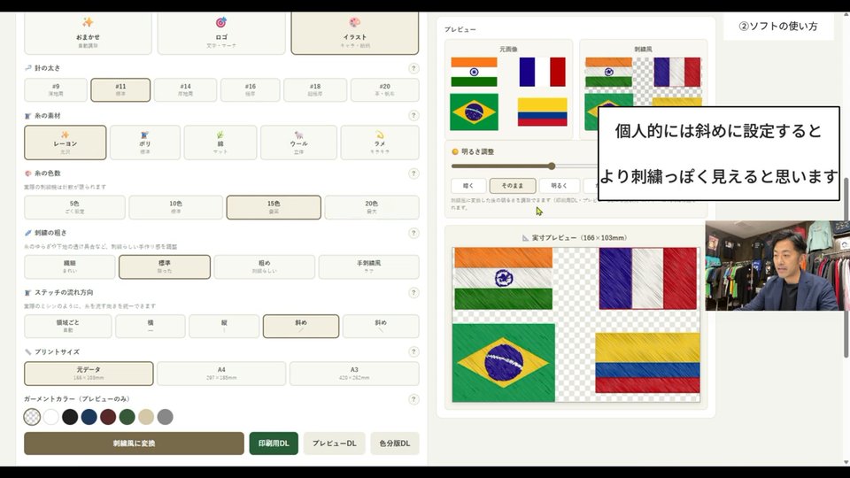The height and width of the screenshot is (478, 850).
Task: Adjust the 明るさ調整 brightness slider handle
Action: pos(552,166)
